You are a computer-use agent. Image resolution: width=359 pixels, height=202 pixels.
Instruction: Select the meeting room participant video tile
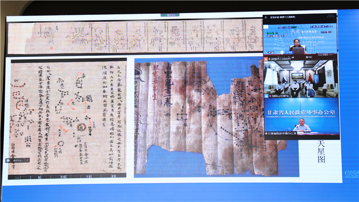301,78
